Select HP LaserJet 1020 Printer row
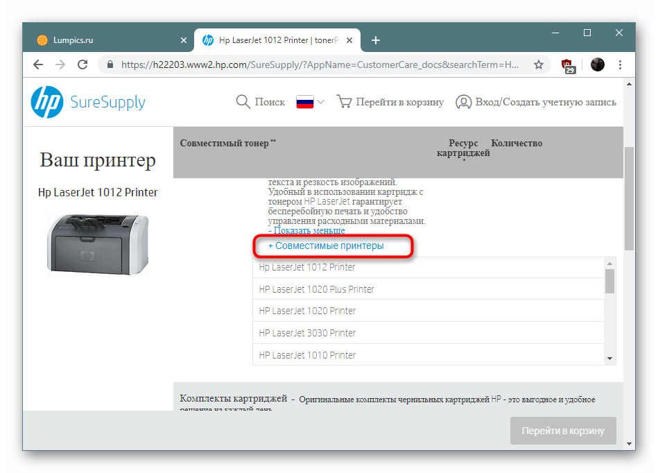The width and height of the screenshot is (658, 473). [x=428, y=311]
